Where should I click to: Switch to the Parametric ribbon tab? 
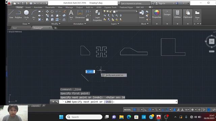coord(50,7)
